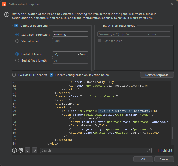Confirm with the OK button
Image resolution: width=178 pixels, height=166 pixels.
[143, 159]
